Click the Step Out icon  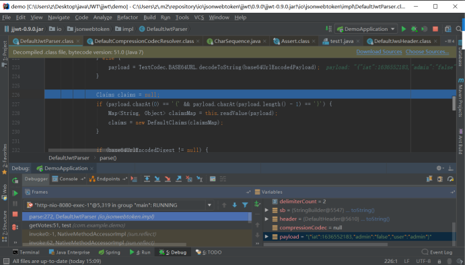178,179
